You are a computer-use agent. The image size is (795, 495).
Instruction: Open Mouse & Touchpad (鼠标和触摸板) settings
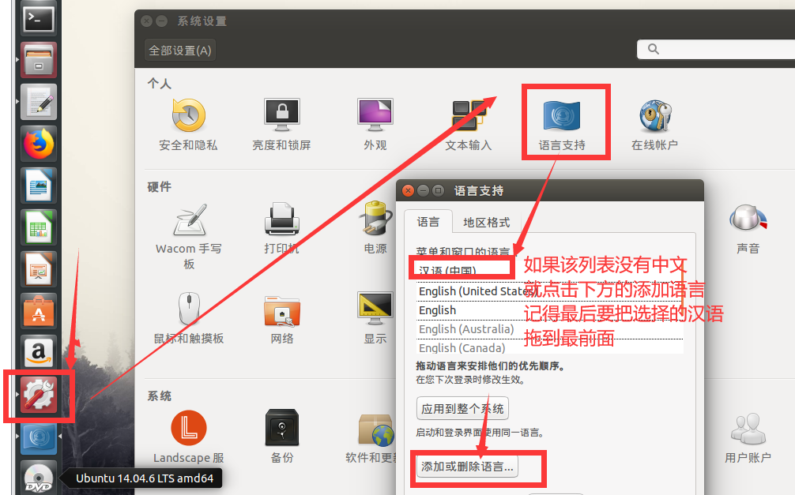coord(189,318)
